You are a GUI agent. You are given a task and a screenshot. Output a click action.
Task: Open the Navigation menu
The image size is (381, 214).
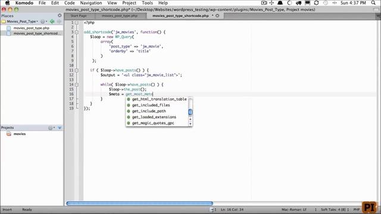(91, 3)
